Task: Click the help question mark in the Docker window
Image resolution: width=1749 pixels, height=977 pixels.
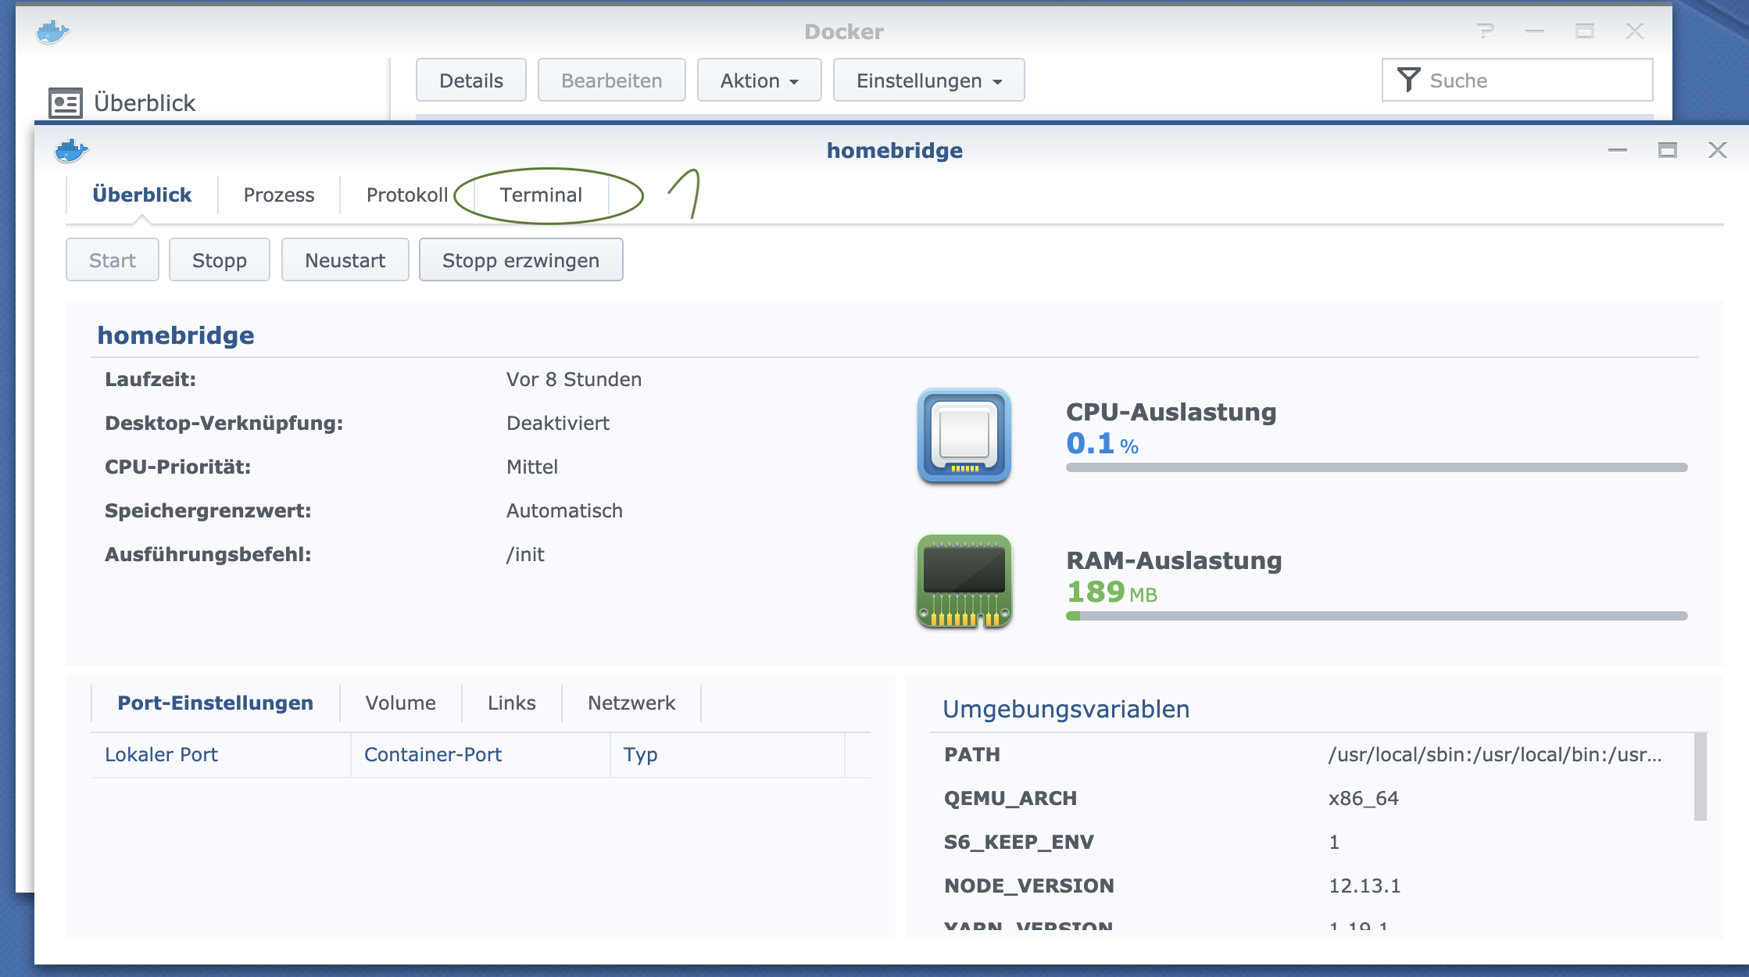Action: coord(1486,31)
